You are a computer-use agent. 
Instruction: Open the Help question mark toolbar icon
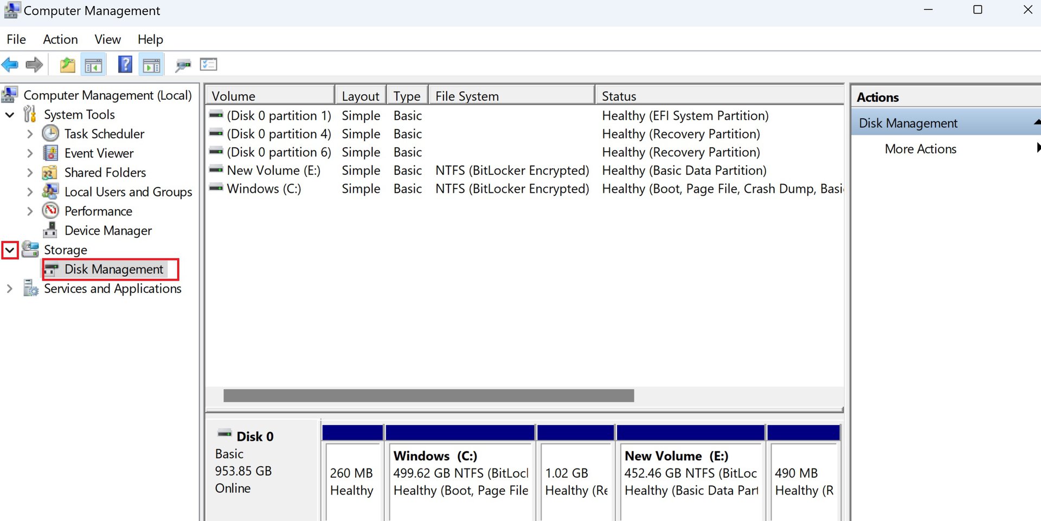tap(125, 64)
